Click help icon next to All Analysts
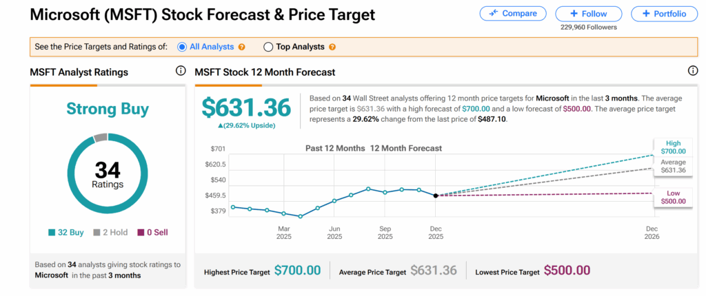Screen dimensions: 706x296 [242, 47]
